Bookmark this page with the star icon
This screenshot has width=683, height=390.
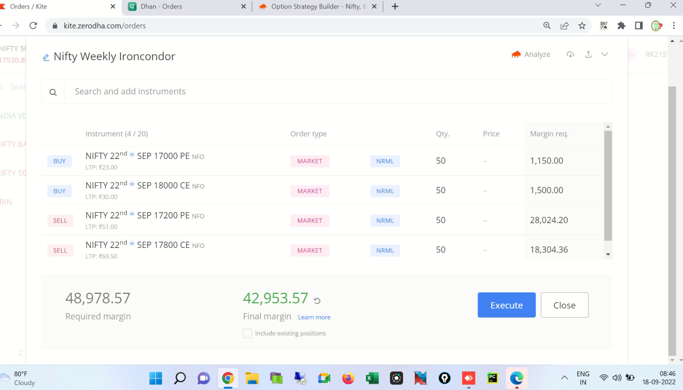click(582, 26)
